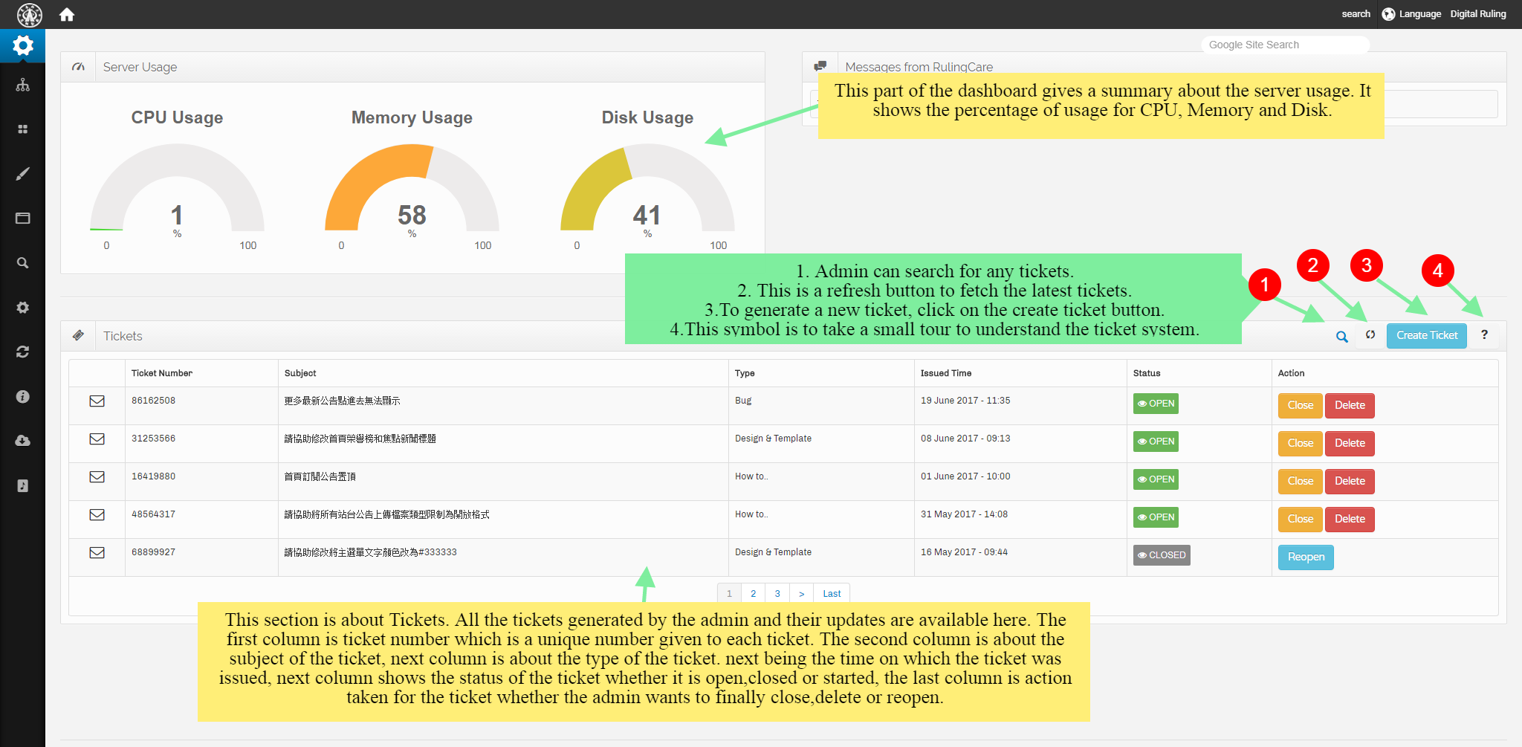Delete ticket 31253566
The height and width of the screenshot is (747, 1522).
(x=1349, y=444)
